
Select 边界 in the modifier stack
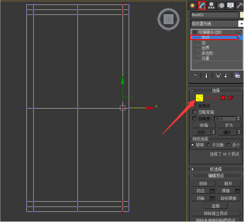(x=205, y=48)
